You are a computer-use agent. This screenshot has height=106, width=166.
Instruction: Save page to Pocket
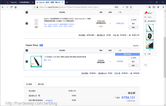(x=127, y=7)
